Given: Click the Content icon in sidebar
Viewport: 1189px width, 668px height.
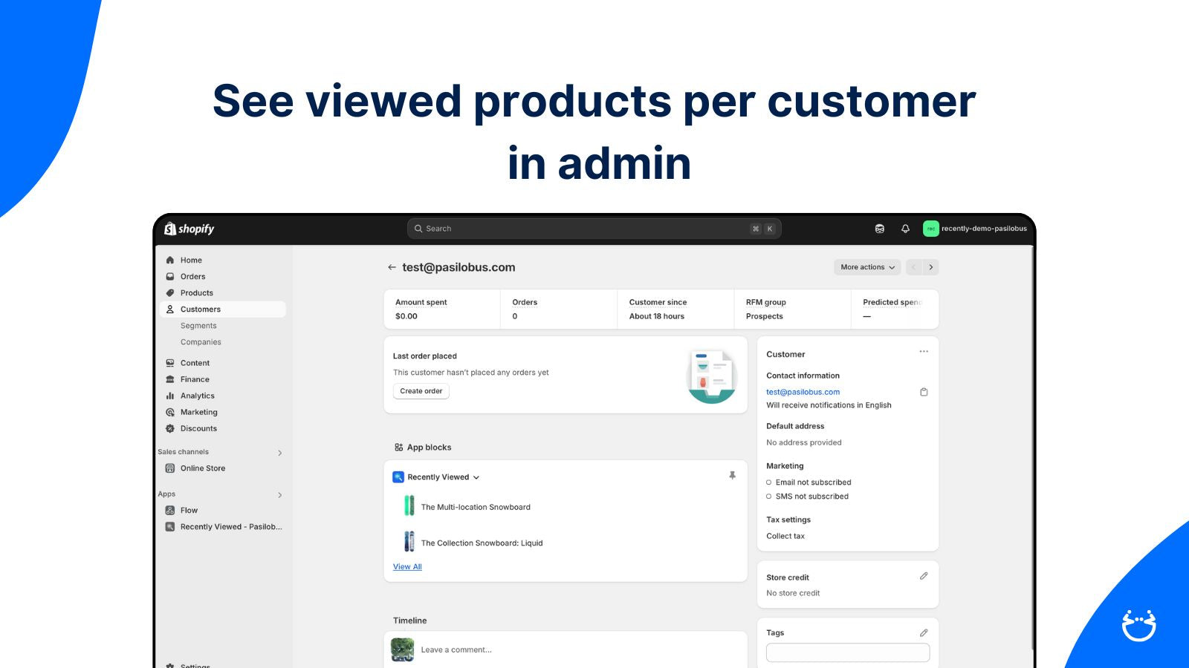Looking at the screenshot, I should click(x=170, y=363).
